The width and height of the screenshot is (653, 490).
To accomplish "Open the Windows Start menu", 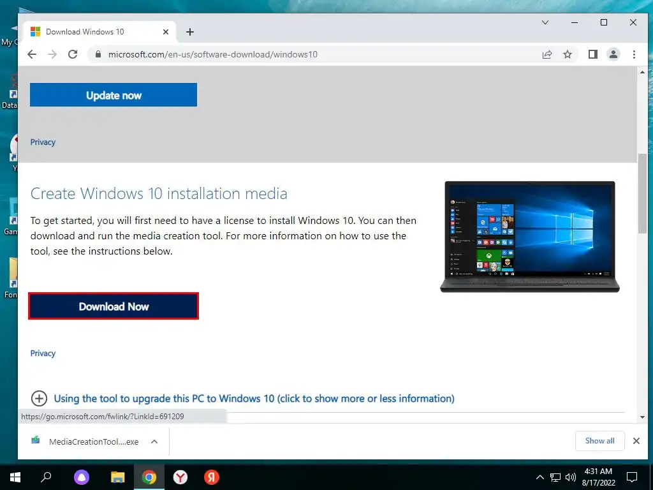I will point(15,477).
